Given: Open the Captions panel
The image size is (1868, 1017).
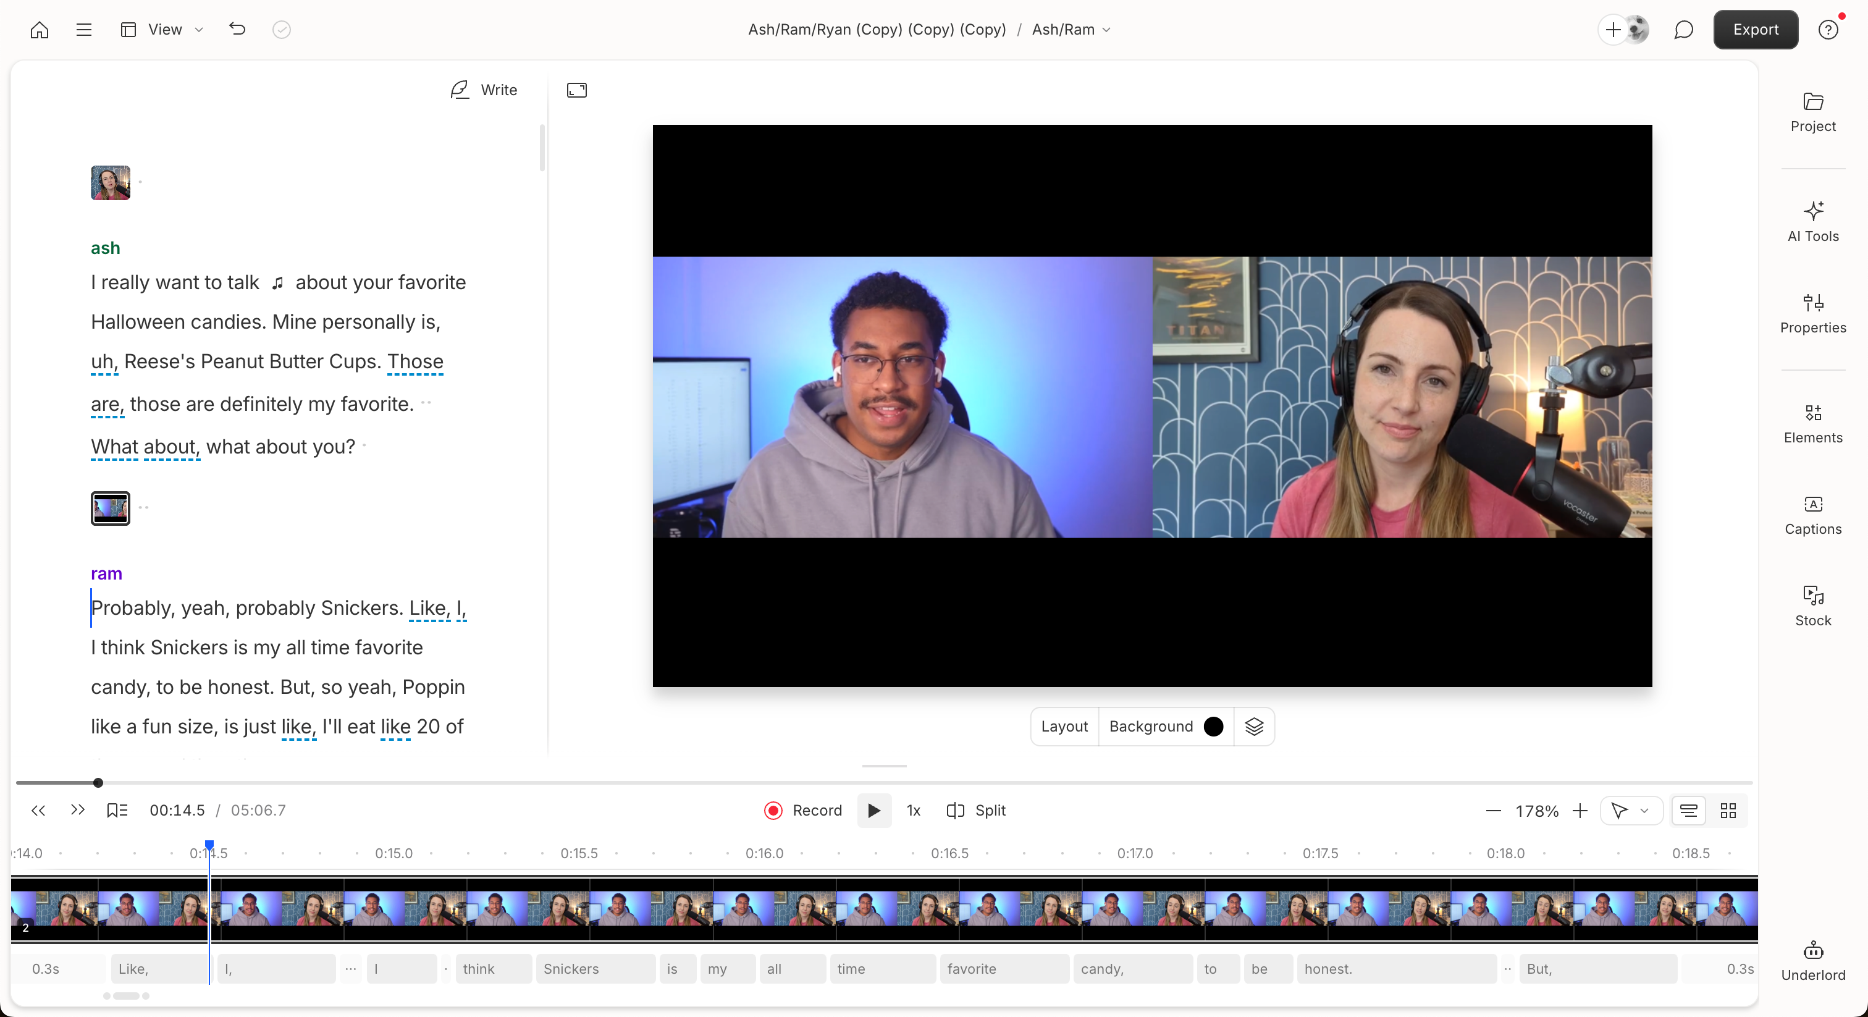Looking at the screenshot, I should tap(1813, 516).
